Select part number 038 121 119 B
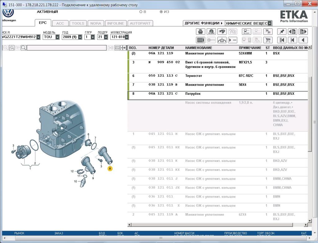 click(163, 85)
